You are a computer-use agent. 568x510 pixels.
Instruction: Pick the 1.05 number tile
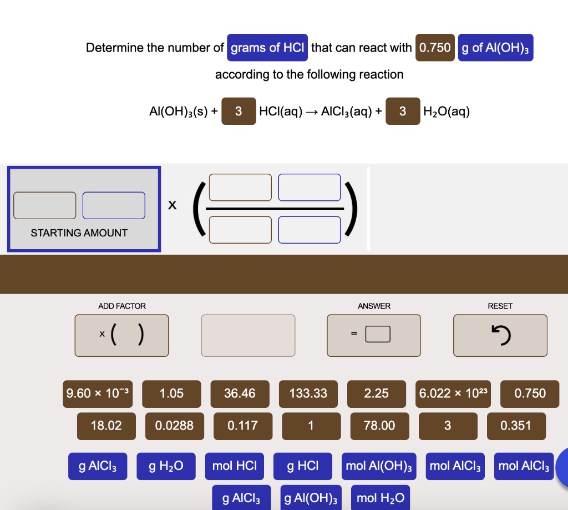pyautogui.click(x=171, y=393)
